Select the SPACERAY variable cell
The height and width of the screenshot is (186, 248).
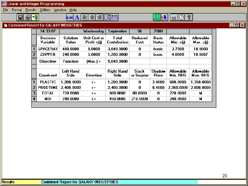tap(48, 49)
